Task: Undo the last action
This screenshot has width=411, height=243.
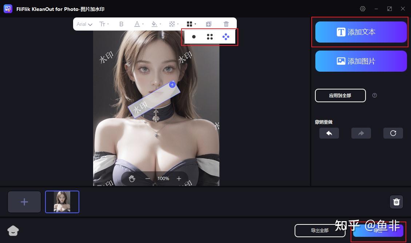Action: (x=329, y=133)
